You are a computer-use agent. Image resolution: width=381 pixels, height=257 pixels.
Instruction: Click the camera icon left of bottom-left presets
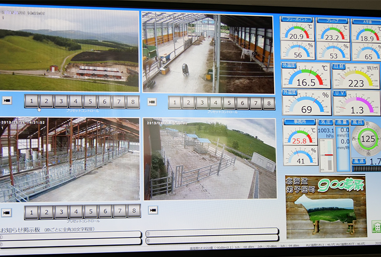click(x=6, y=213)
